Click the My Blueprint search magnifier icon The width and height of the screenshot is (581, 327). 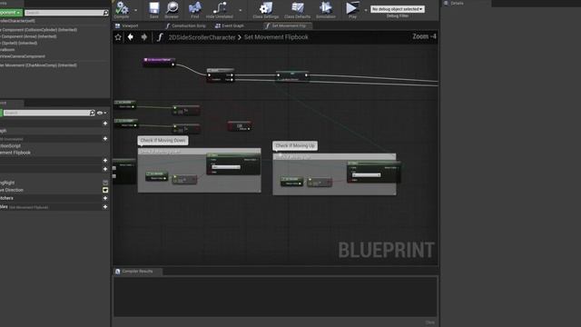93,113
